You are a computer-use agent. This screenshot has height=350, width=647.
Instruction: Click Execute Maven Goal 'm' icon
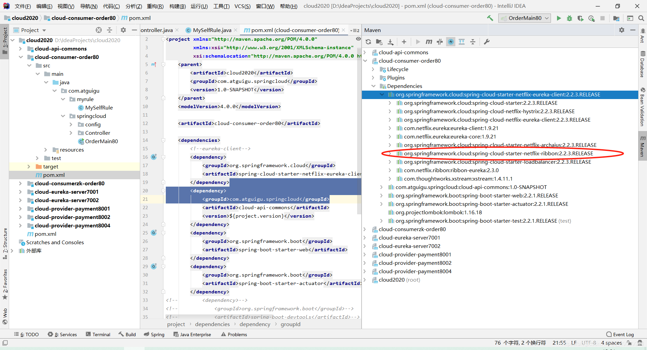point(429,42)
